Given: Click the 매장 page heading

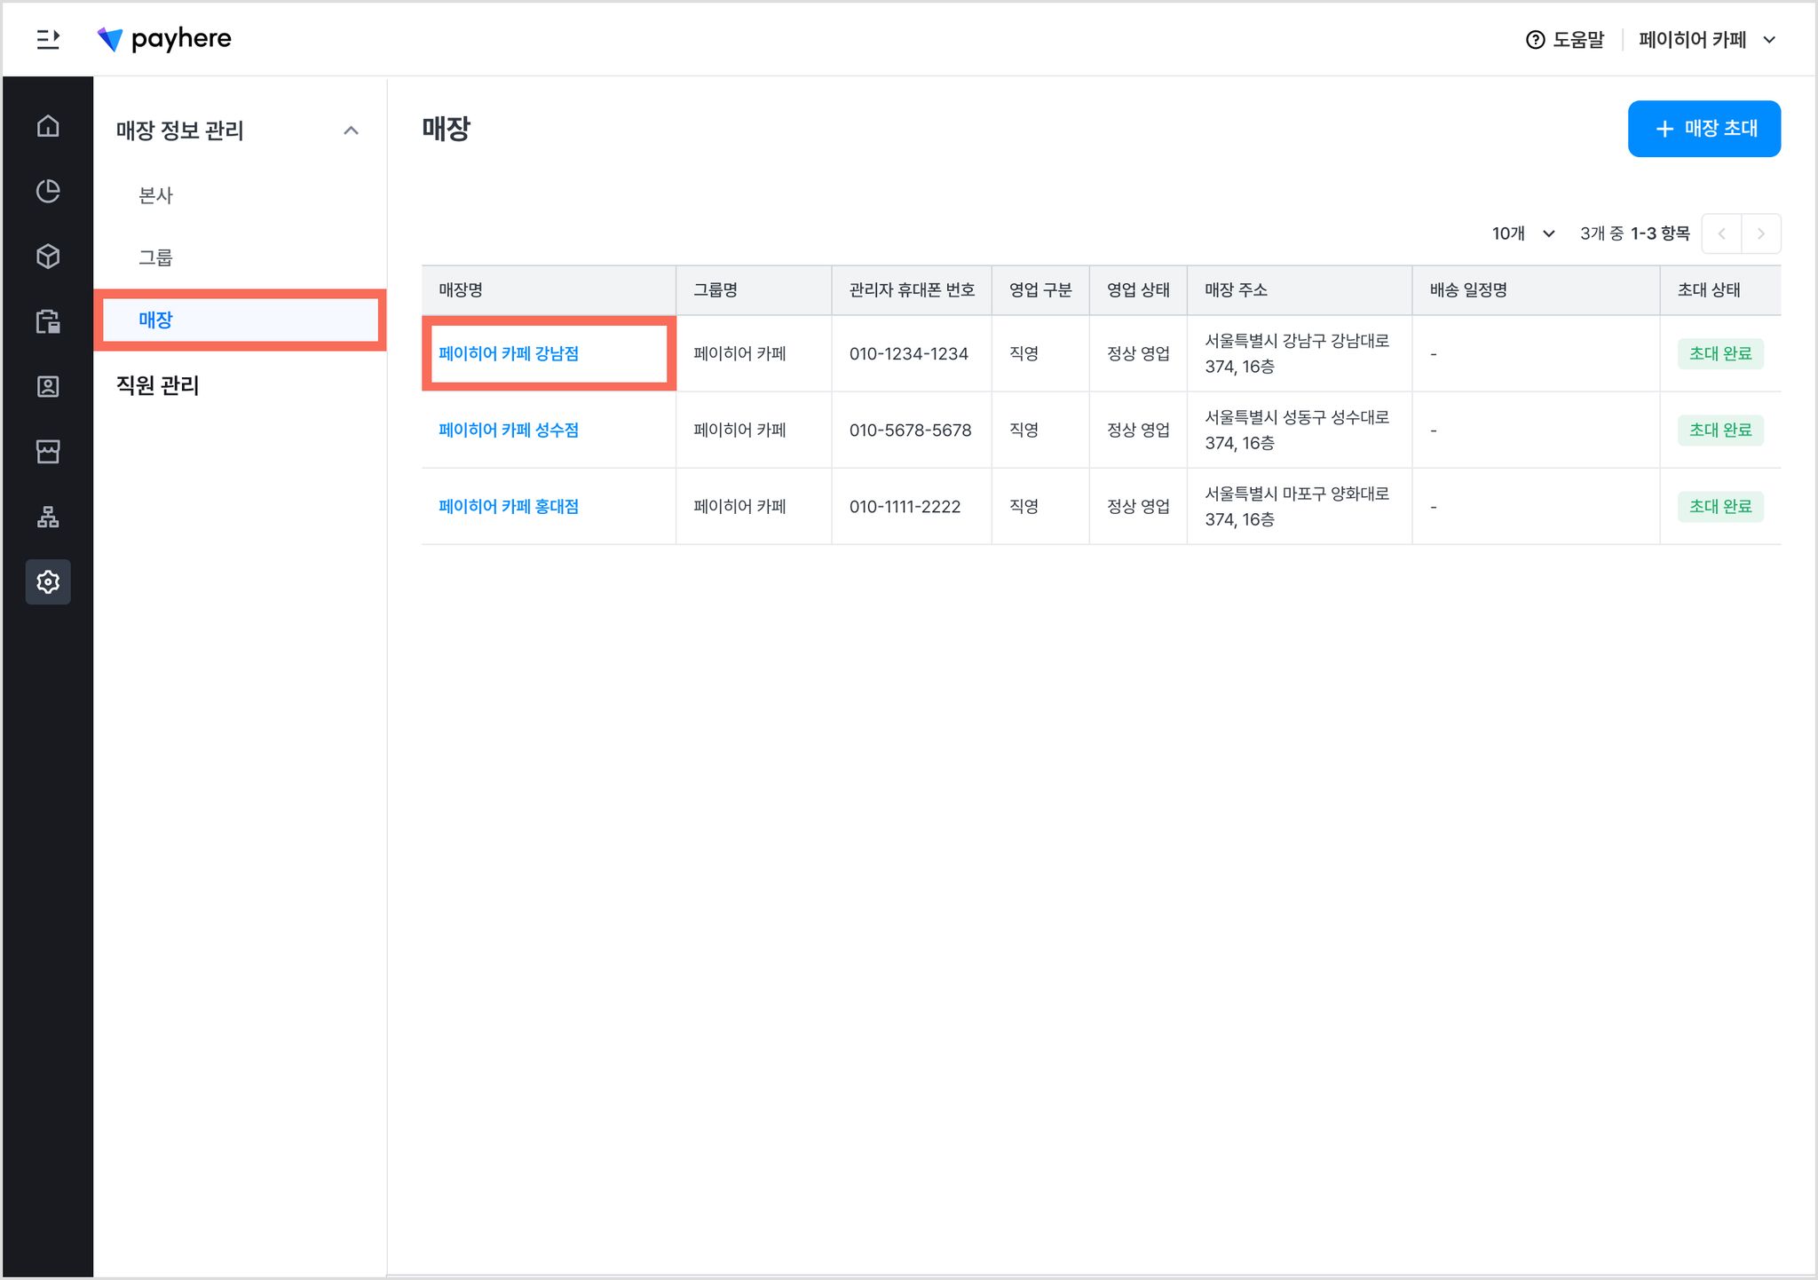Looking at the screenshot, I should pos(446,129).
